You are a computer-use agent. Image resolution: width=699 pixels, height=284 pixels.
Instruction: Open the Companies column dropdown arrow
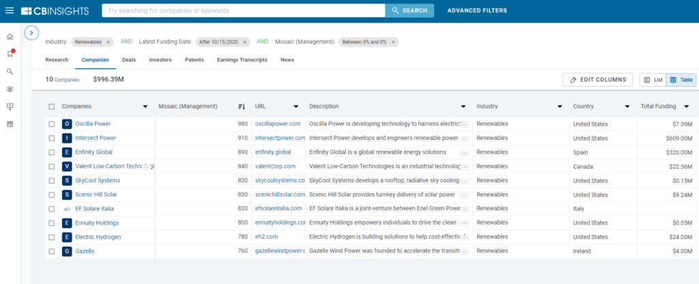click(145, 106)
